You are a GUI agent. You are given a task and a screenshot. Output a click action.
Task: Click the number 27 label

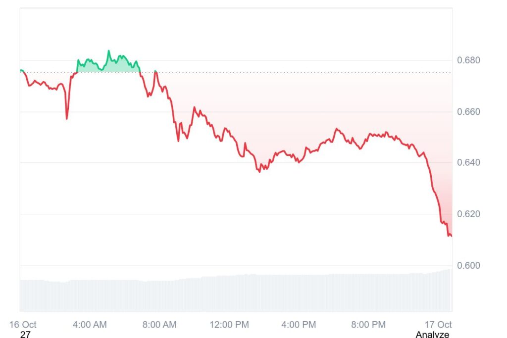25,335
